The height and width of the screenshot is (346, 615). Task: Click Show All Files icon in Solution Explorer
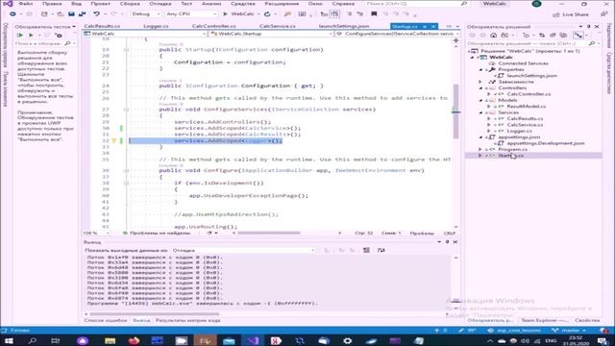563,36
